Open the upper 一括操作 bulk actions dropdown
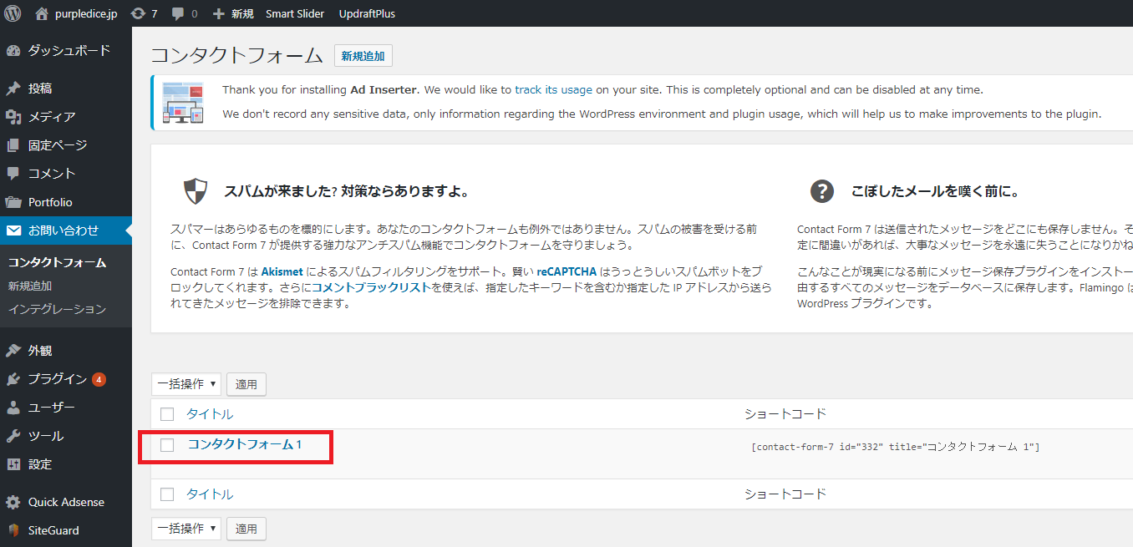The height and width of the screenshot is (547, 1133). tap(186, 384)
